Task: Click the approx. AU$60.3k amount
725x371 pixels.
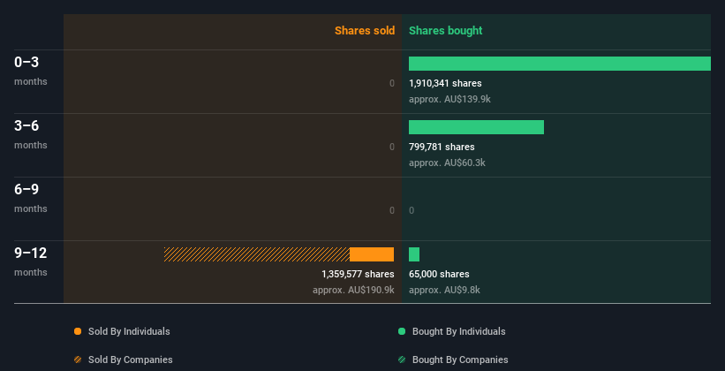Action: (447, 163)
